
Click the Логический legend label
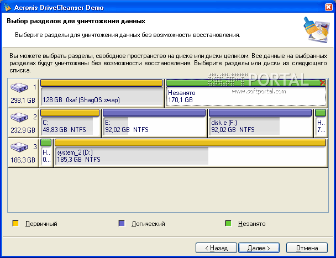(148, 224)
